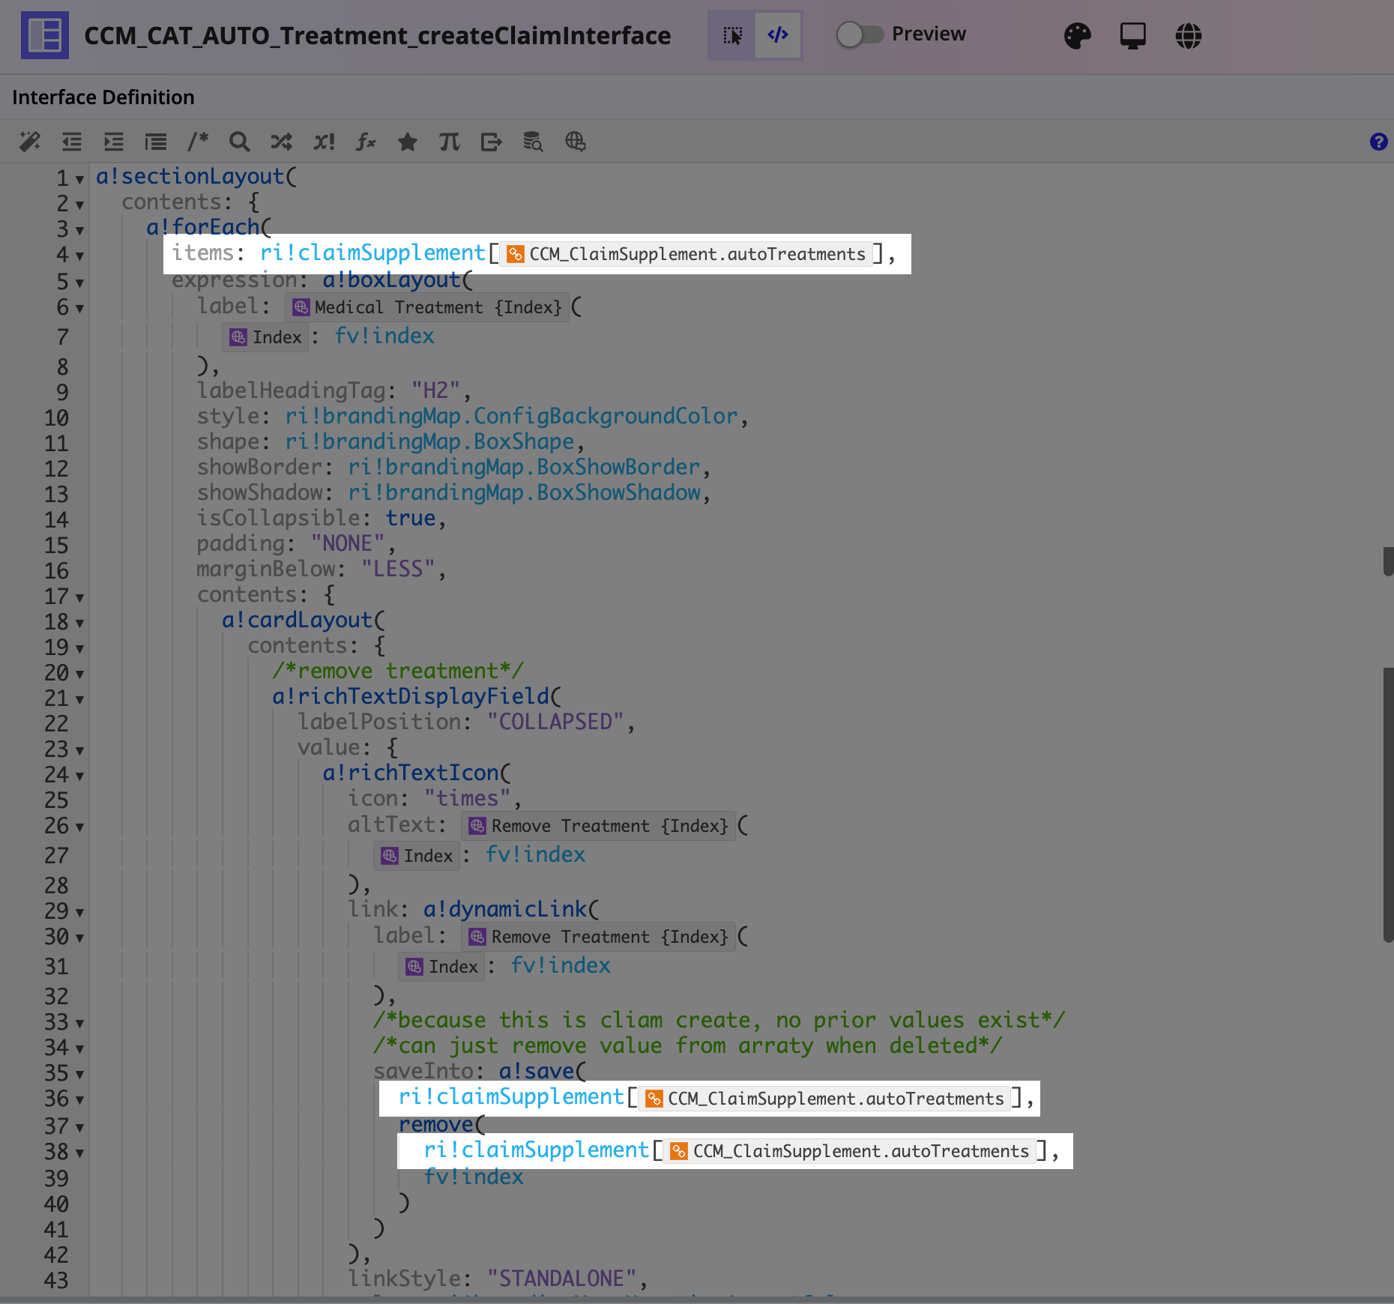Click the CCM_ClaimSupplement.autoTreatments chip on line 38
This screenshot has height=1304, width=1394.
click(x=851, y=1151)
